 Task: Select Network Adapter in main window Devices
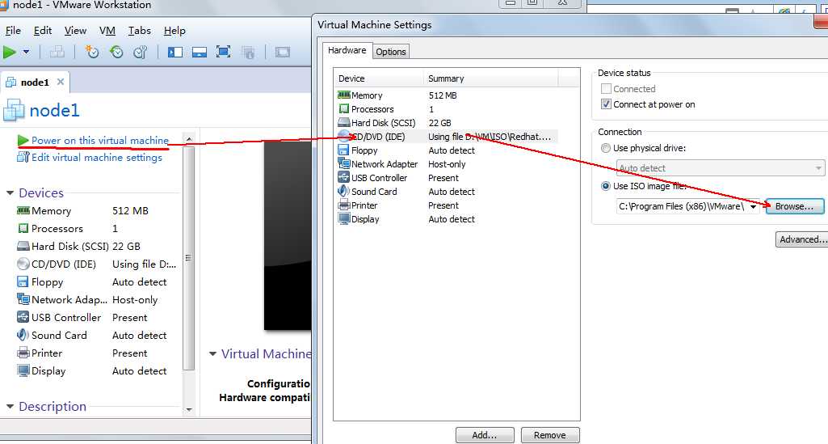pyautogui.click(x=98, y=300)
